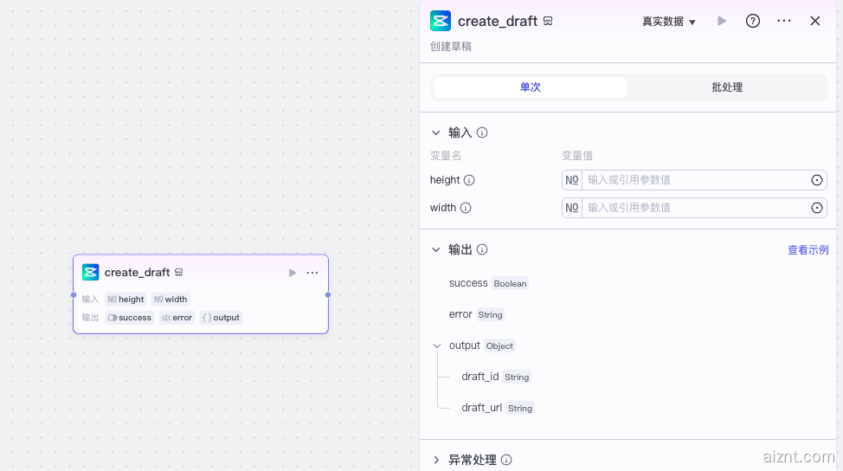Viewport: 843px width, 471px height.
Task: Open the canvas node's ellipsis menu
Action: 312,273
